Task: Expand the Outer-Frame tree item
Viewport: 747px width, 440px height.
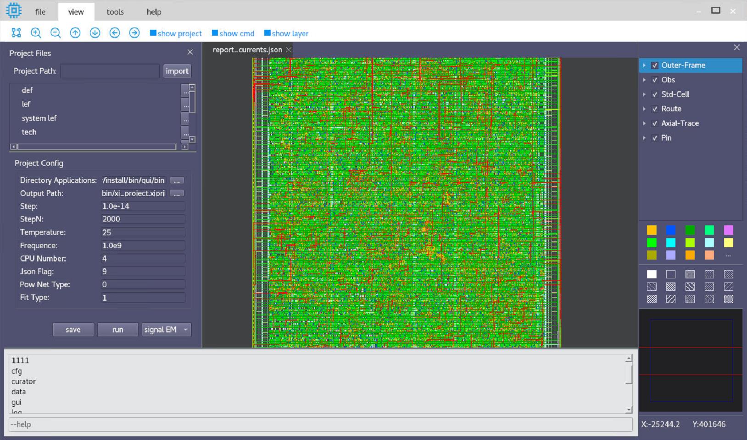Action: tap(644, 65)
